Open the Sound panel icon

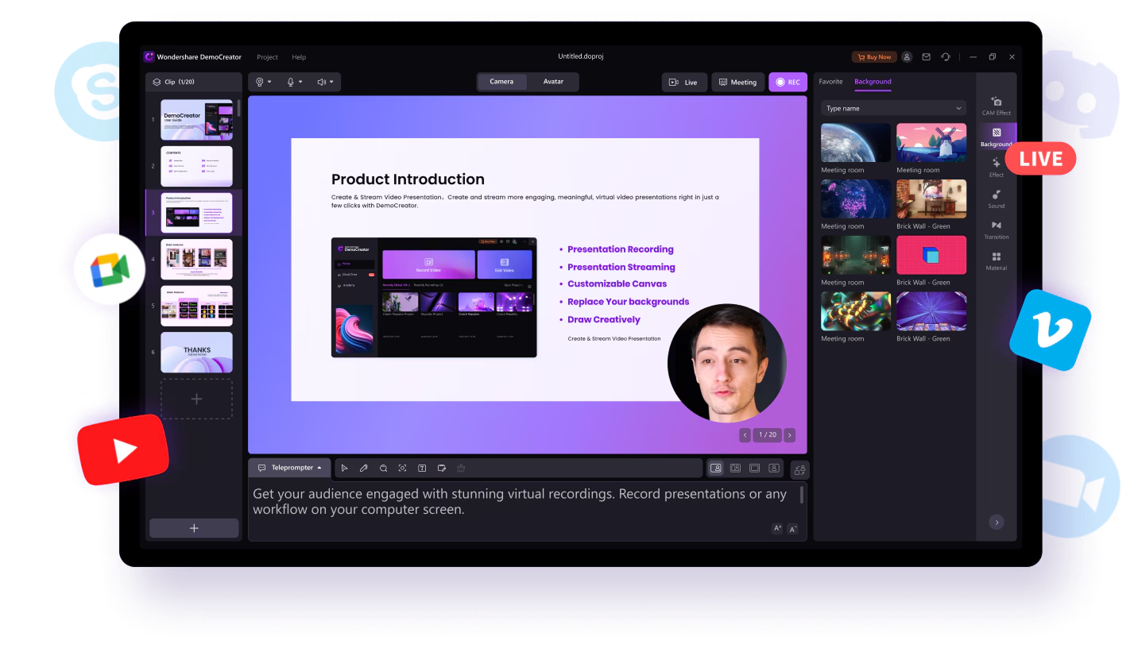tap(996, 199)
